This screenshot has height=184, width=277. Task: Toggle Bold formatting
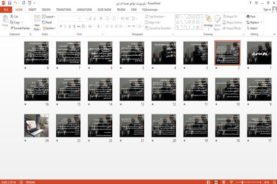pos(61,26)
